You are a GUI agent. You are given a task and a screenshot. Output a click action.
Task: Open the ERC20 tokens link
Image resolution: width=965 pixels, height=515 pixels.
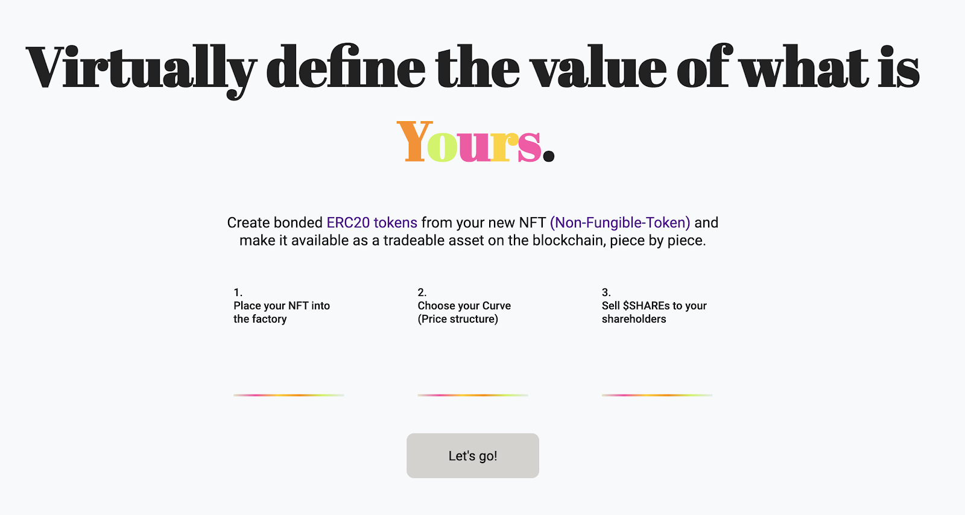click(372, 223)
